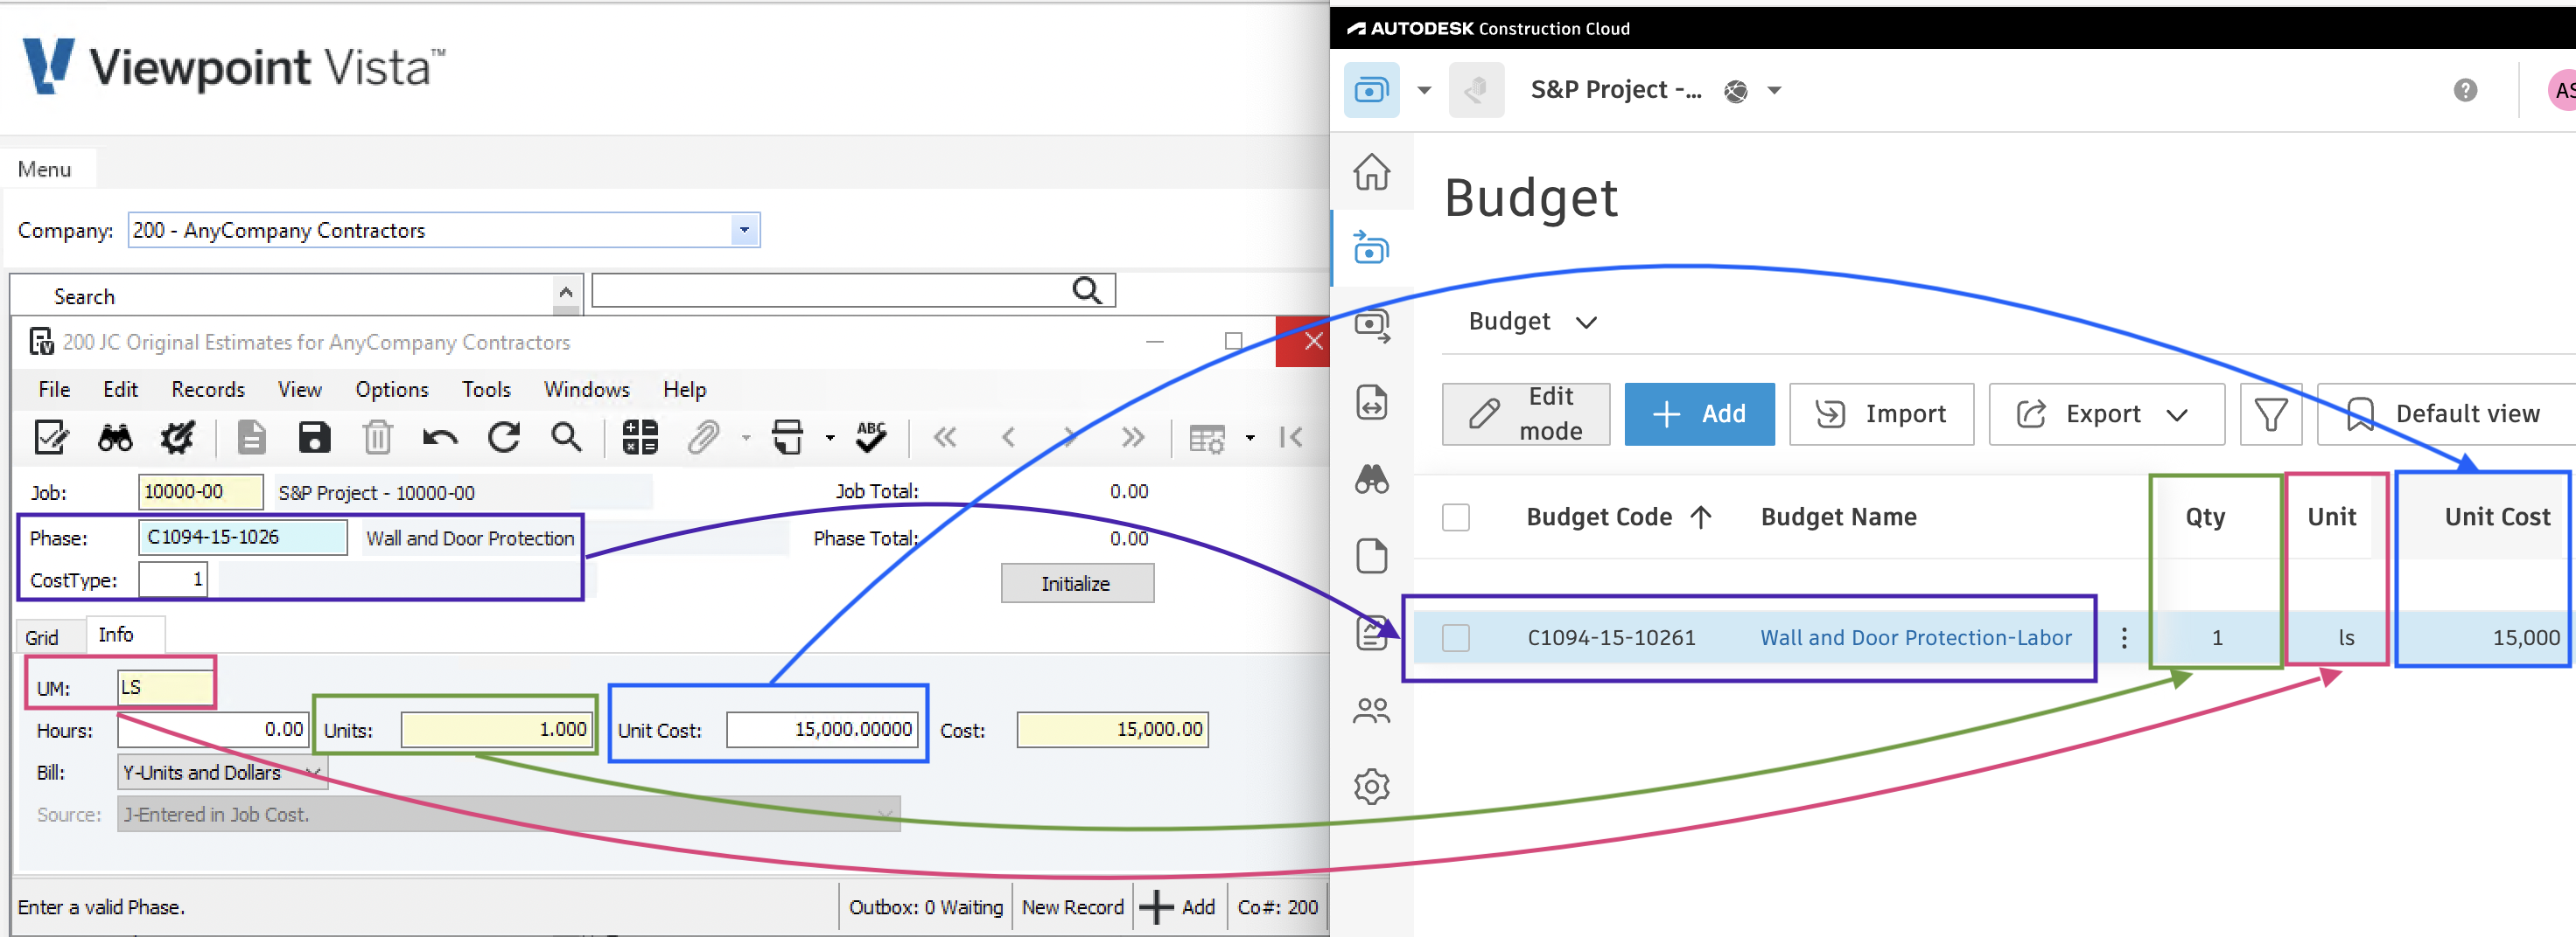Click the Phase input field C1094-15-1026
Image resolution: width=2576 pixels, height=937 pixels.
click(x=242, y=538)
